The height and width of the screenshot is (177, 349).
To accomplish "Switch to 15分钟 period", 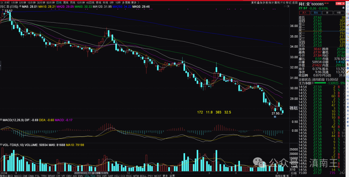I will (31, 2).
